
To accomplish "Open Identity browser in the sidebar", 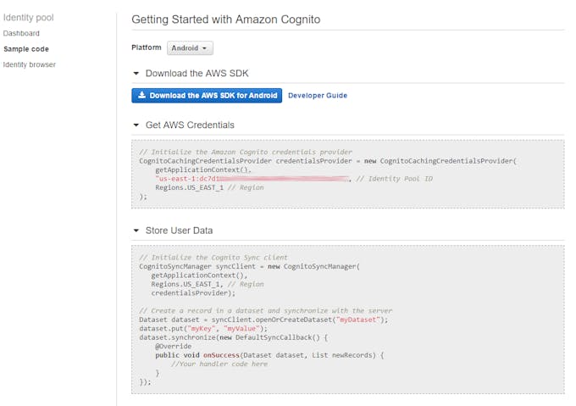I will pos(30,64).
